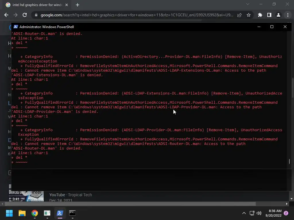This screenshot has height=220, width=294.
Task: Maximize the PowerShell window
Action: coord(272,27)
